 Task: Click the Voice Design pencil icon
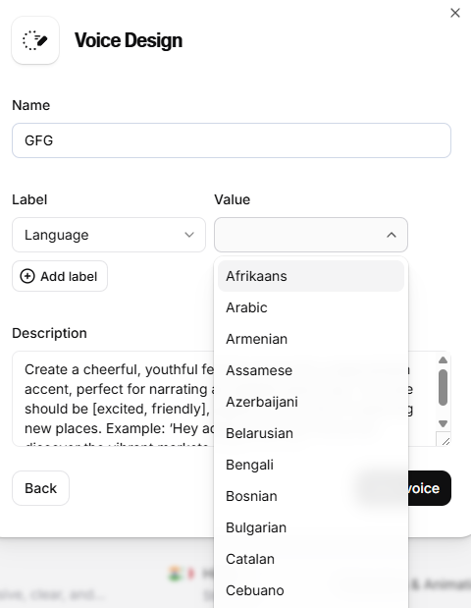click(35, 40)
